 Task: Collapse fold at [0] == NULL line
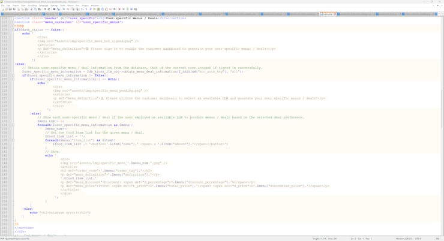coord(13,79)
